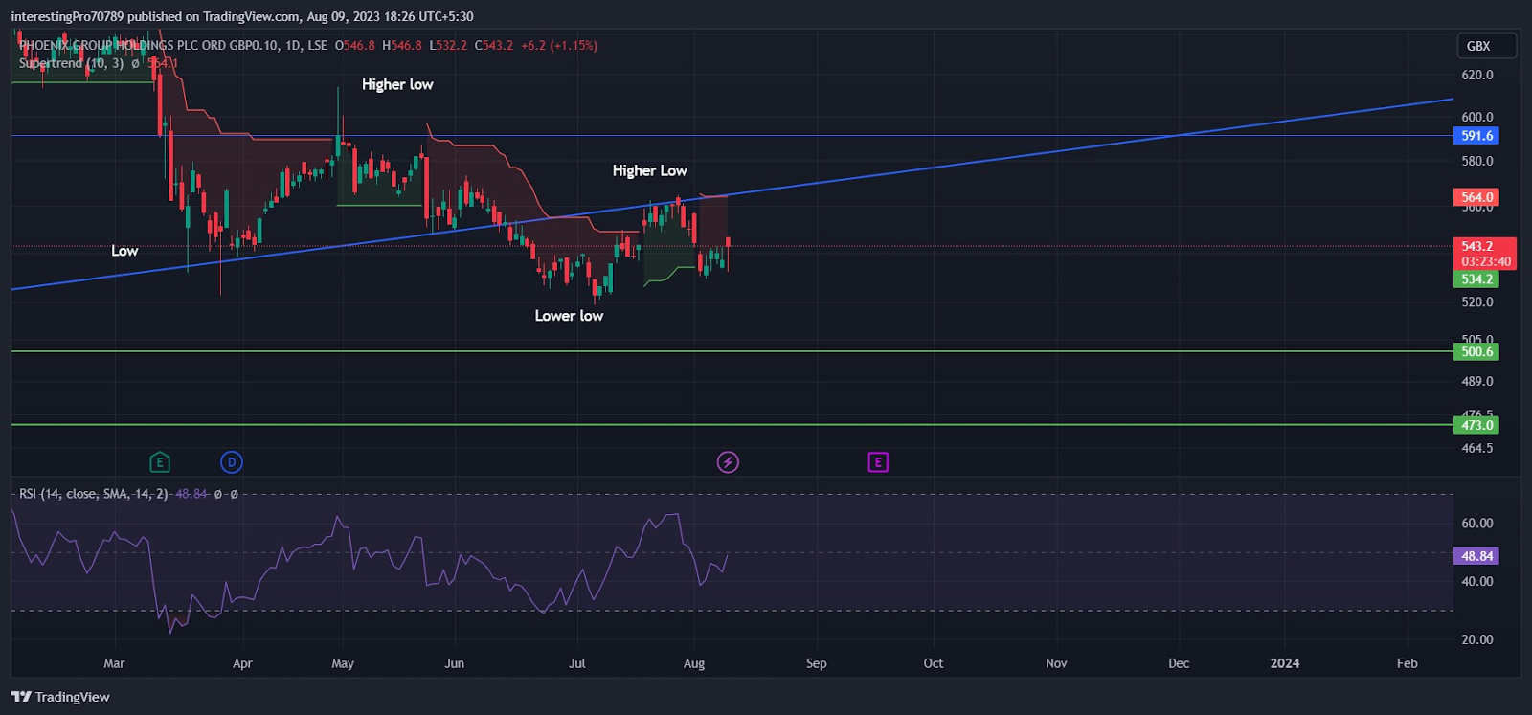Select the 473.0 green support level label
Screen dimensions: 1532x715
pos(1476,425)
